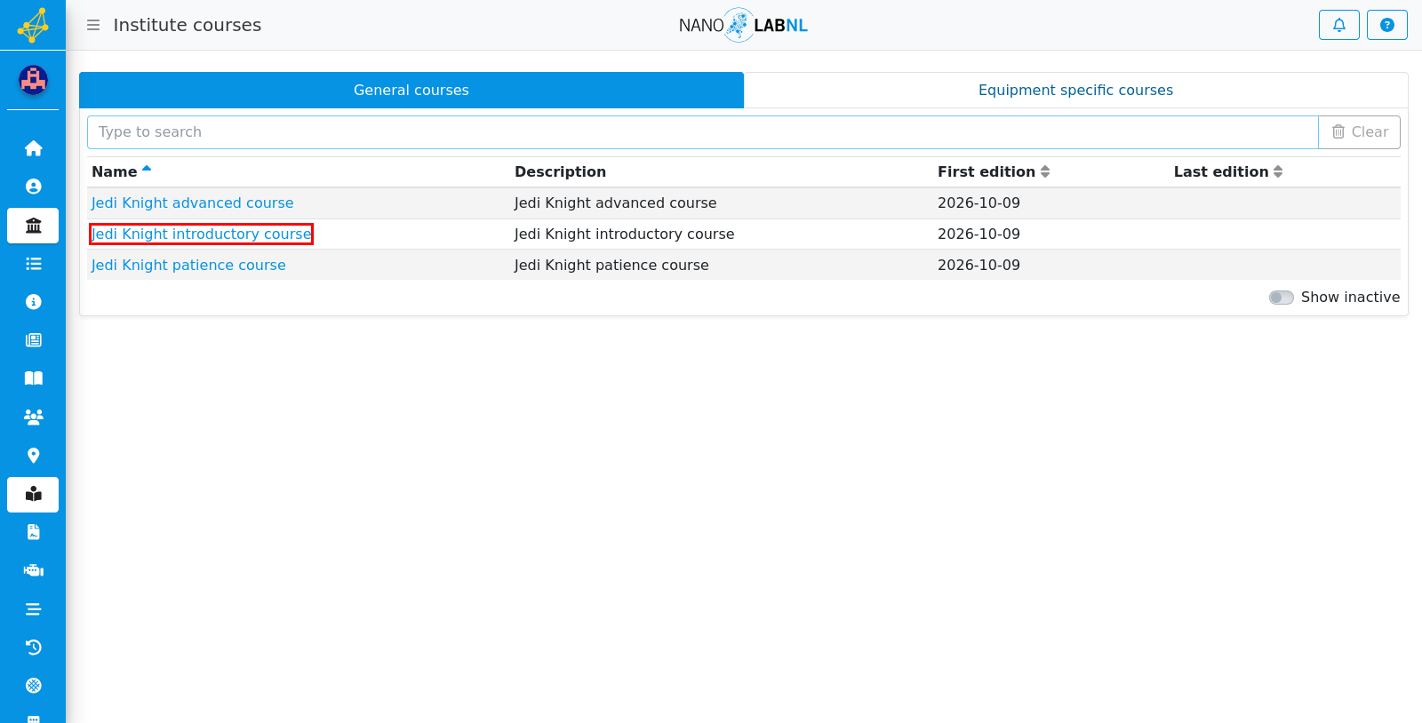The image size is (1422, 723).
Task: Sort the table by Last edition
Action: pyautogui.click(x=1228, y=171)
